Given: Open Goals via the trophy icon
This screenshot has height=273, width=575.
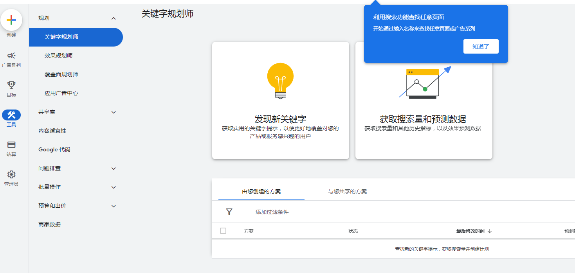Looking at the screenshot, I should click(11, 85).
